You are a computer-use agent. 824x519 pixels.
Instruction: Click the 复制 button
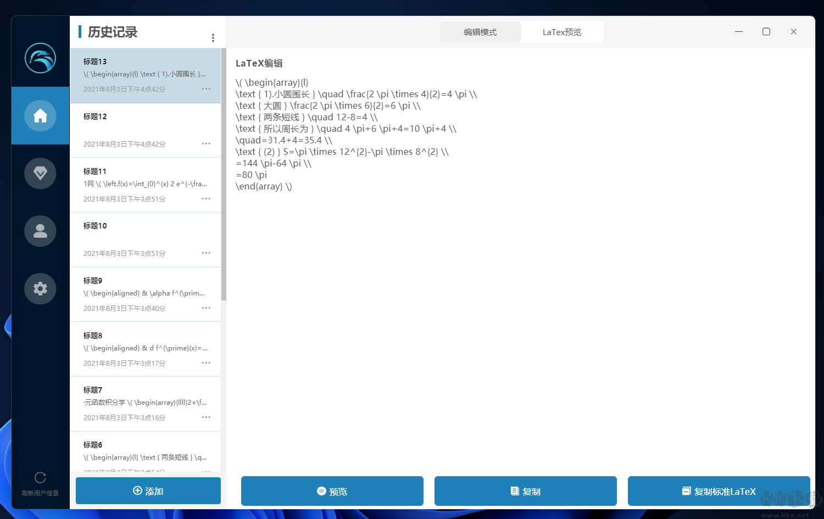click(x=526, y=491)
